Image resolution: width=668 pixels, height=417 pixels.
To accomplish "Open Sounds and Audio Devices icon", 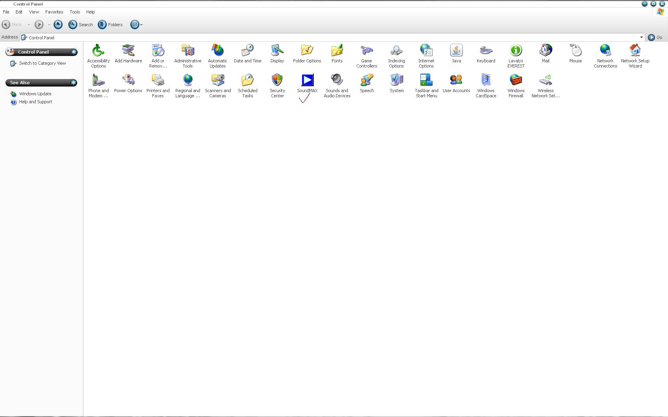I will point(337,80).
